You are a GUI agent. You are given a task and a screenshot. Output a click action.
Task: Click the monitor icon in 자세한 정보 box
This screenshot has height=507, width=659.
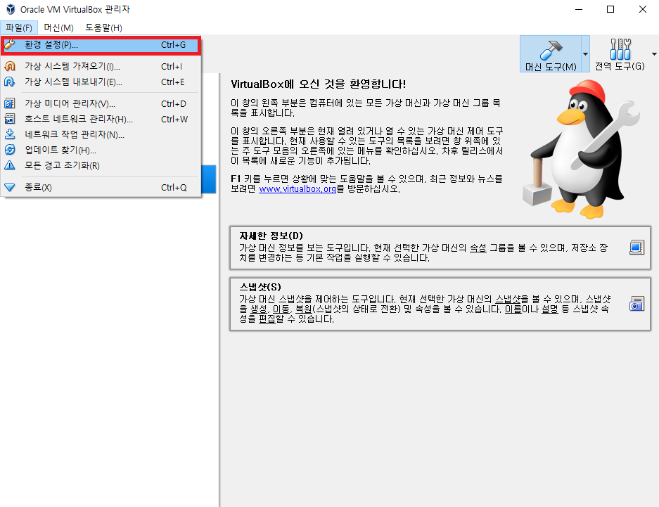[636, 248]
